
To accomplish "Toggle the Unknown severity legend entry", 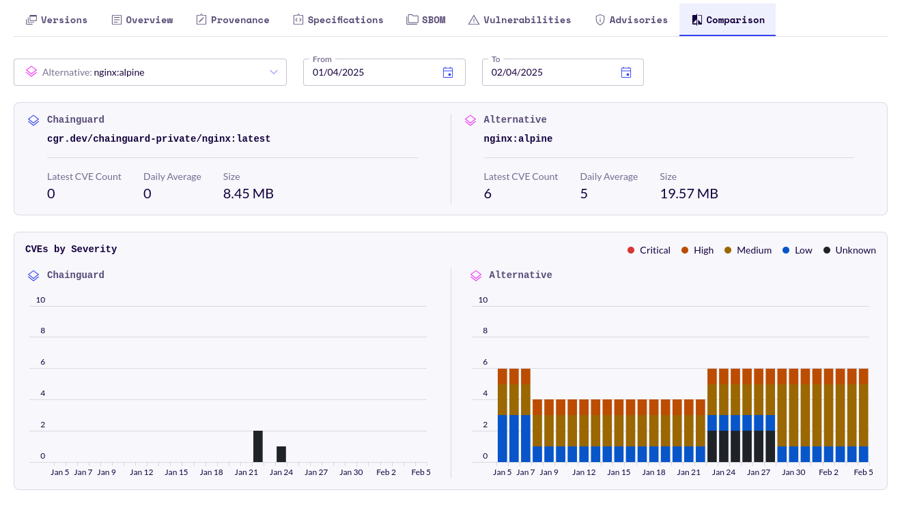I will point(849,250).
